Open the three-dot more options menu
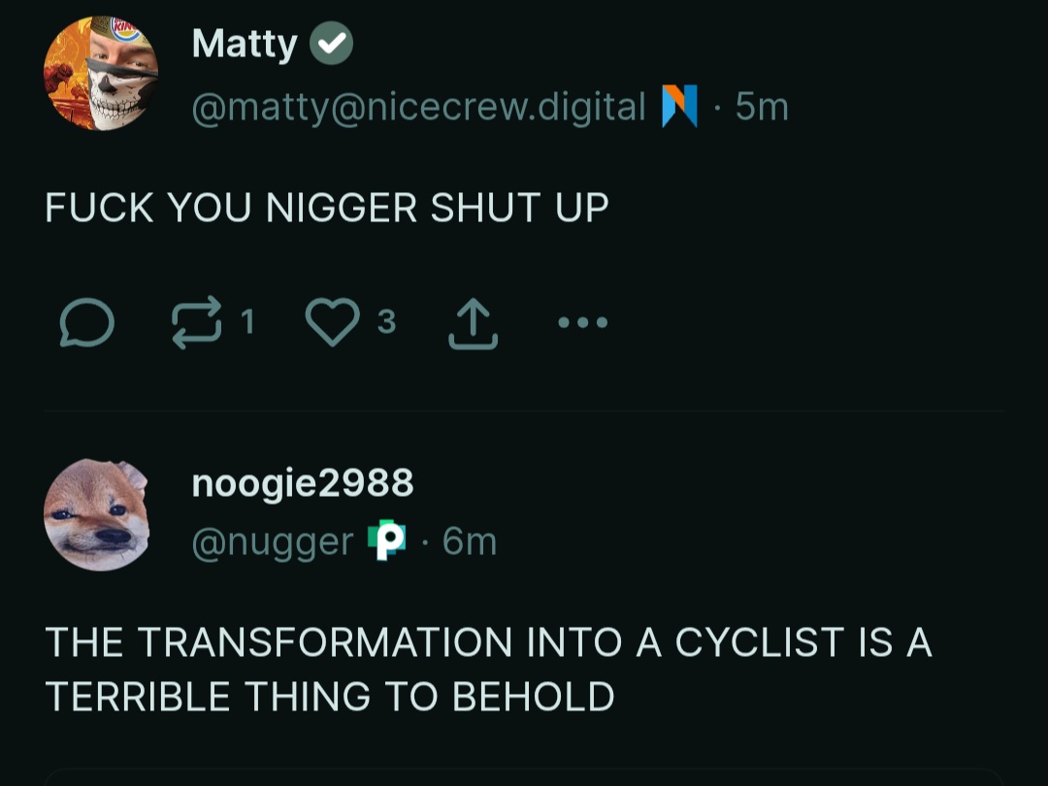 582,322
